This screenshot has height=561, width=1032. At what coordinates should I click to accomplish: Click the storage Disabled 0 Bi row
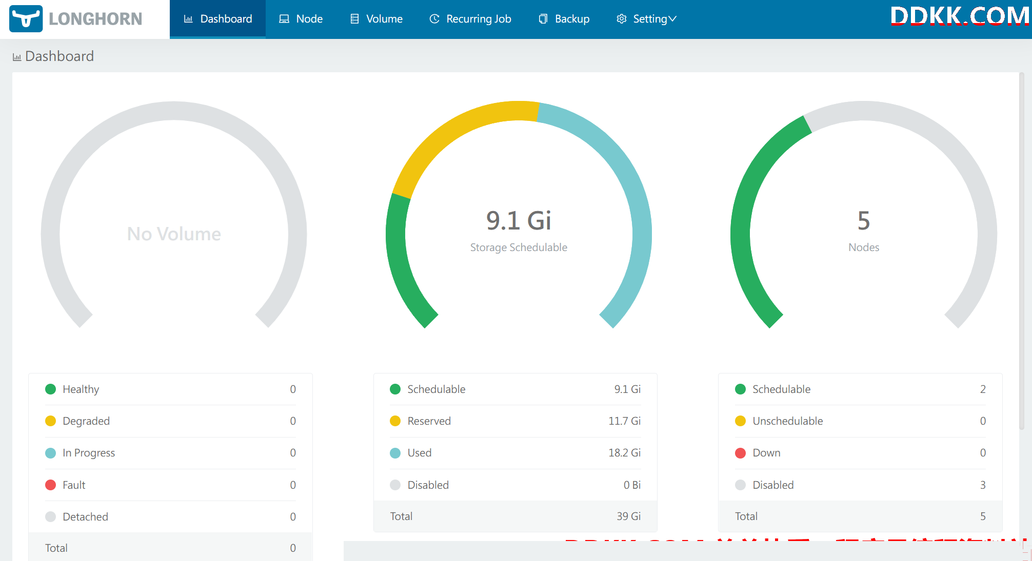515,485
